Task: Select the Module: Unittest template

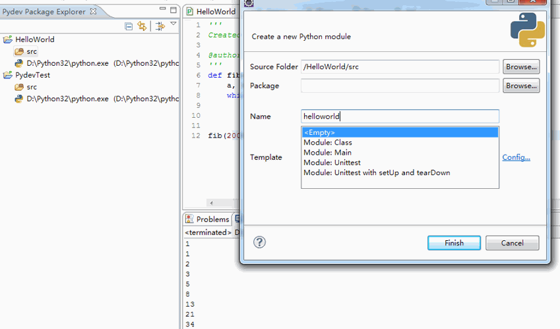Action: (x=400, y=162)
